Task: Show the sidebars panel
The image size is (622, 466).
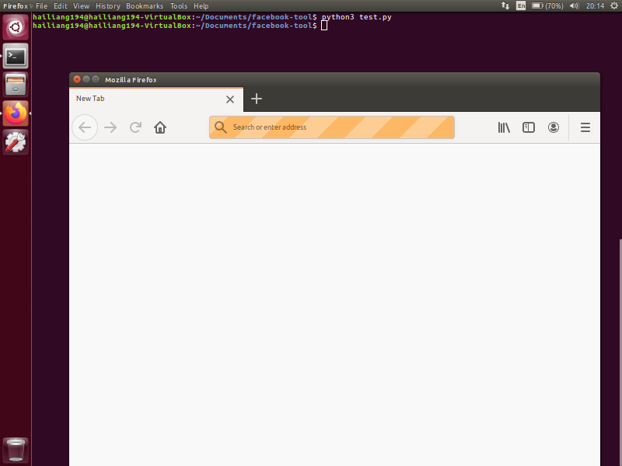Action: point(529,127)
